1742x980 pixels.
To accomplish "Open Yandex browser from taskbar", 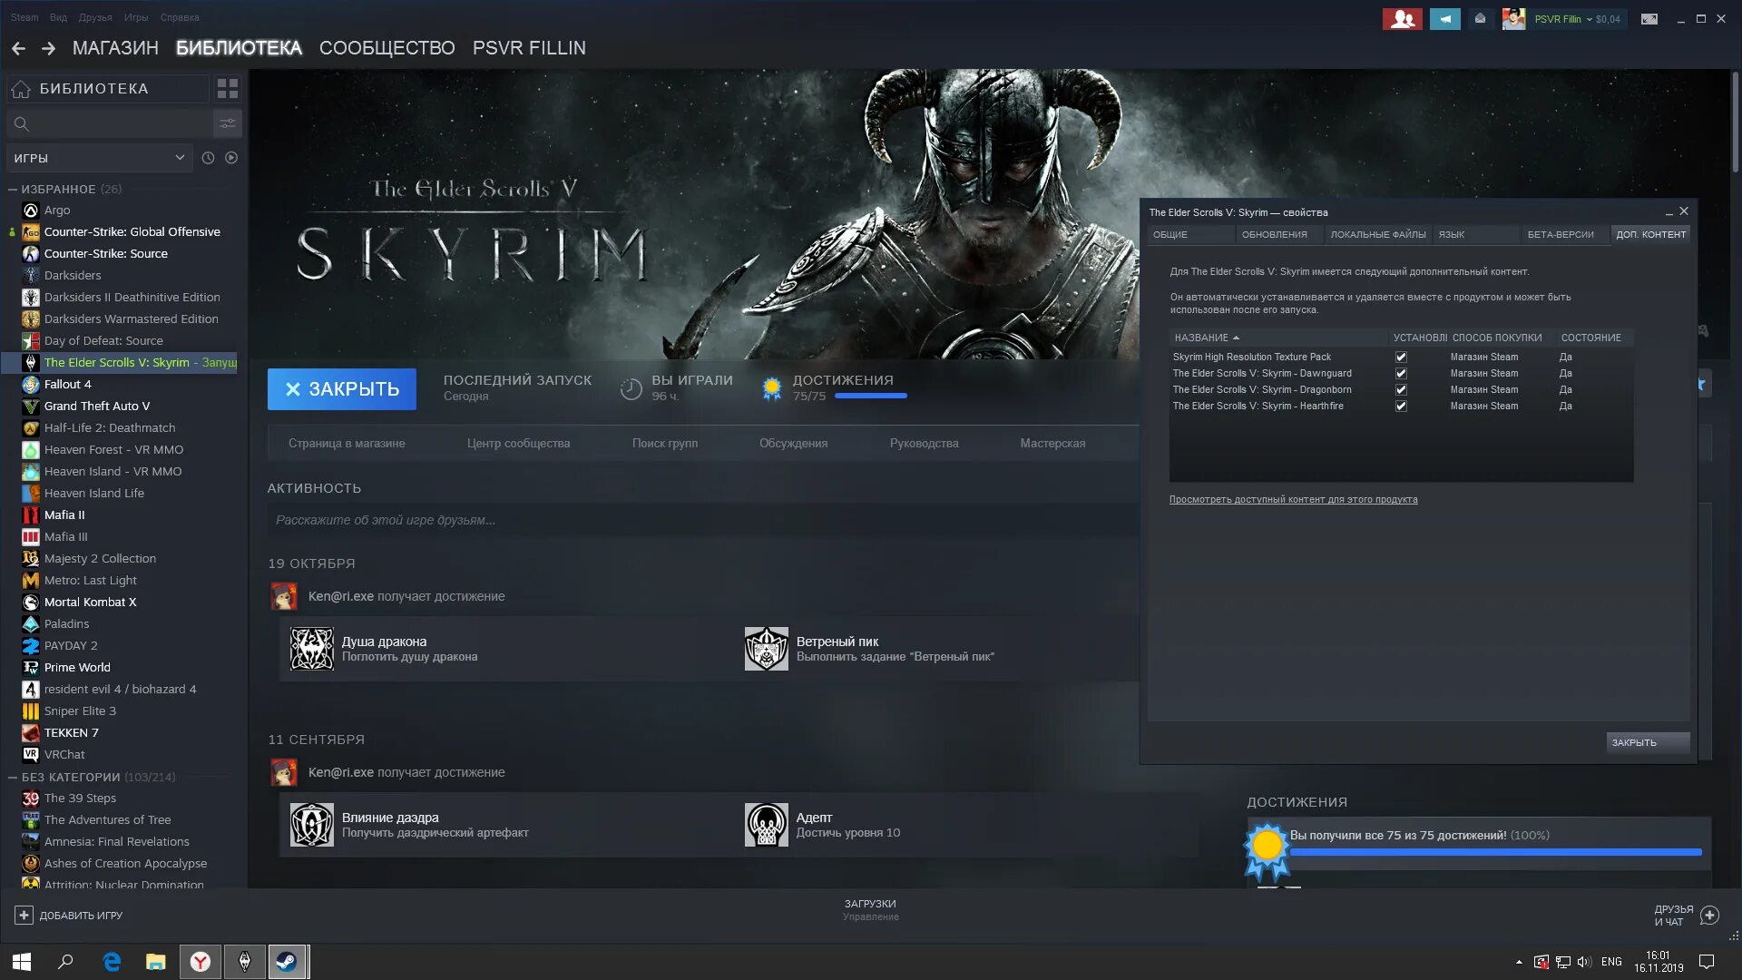I will coord(201,962).
